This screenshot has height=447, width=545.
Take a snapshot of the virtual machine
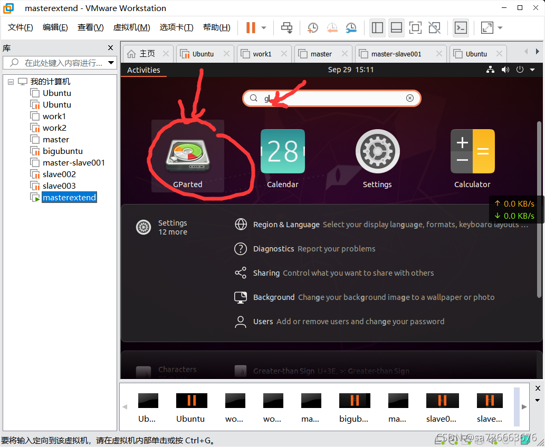pos(312,27)
